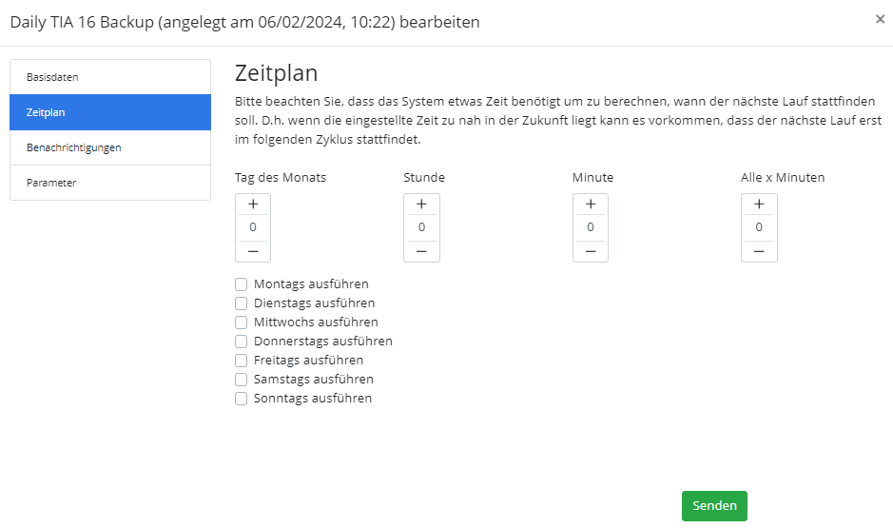Decrease Alle x Minuten value

pos(759,251)
